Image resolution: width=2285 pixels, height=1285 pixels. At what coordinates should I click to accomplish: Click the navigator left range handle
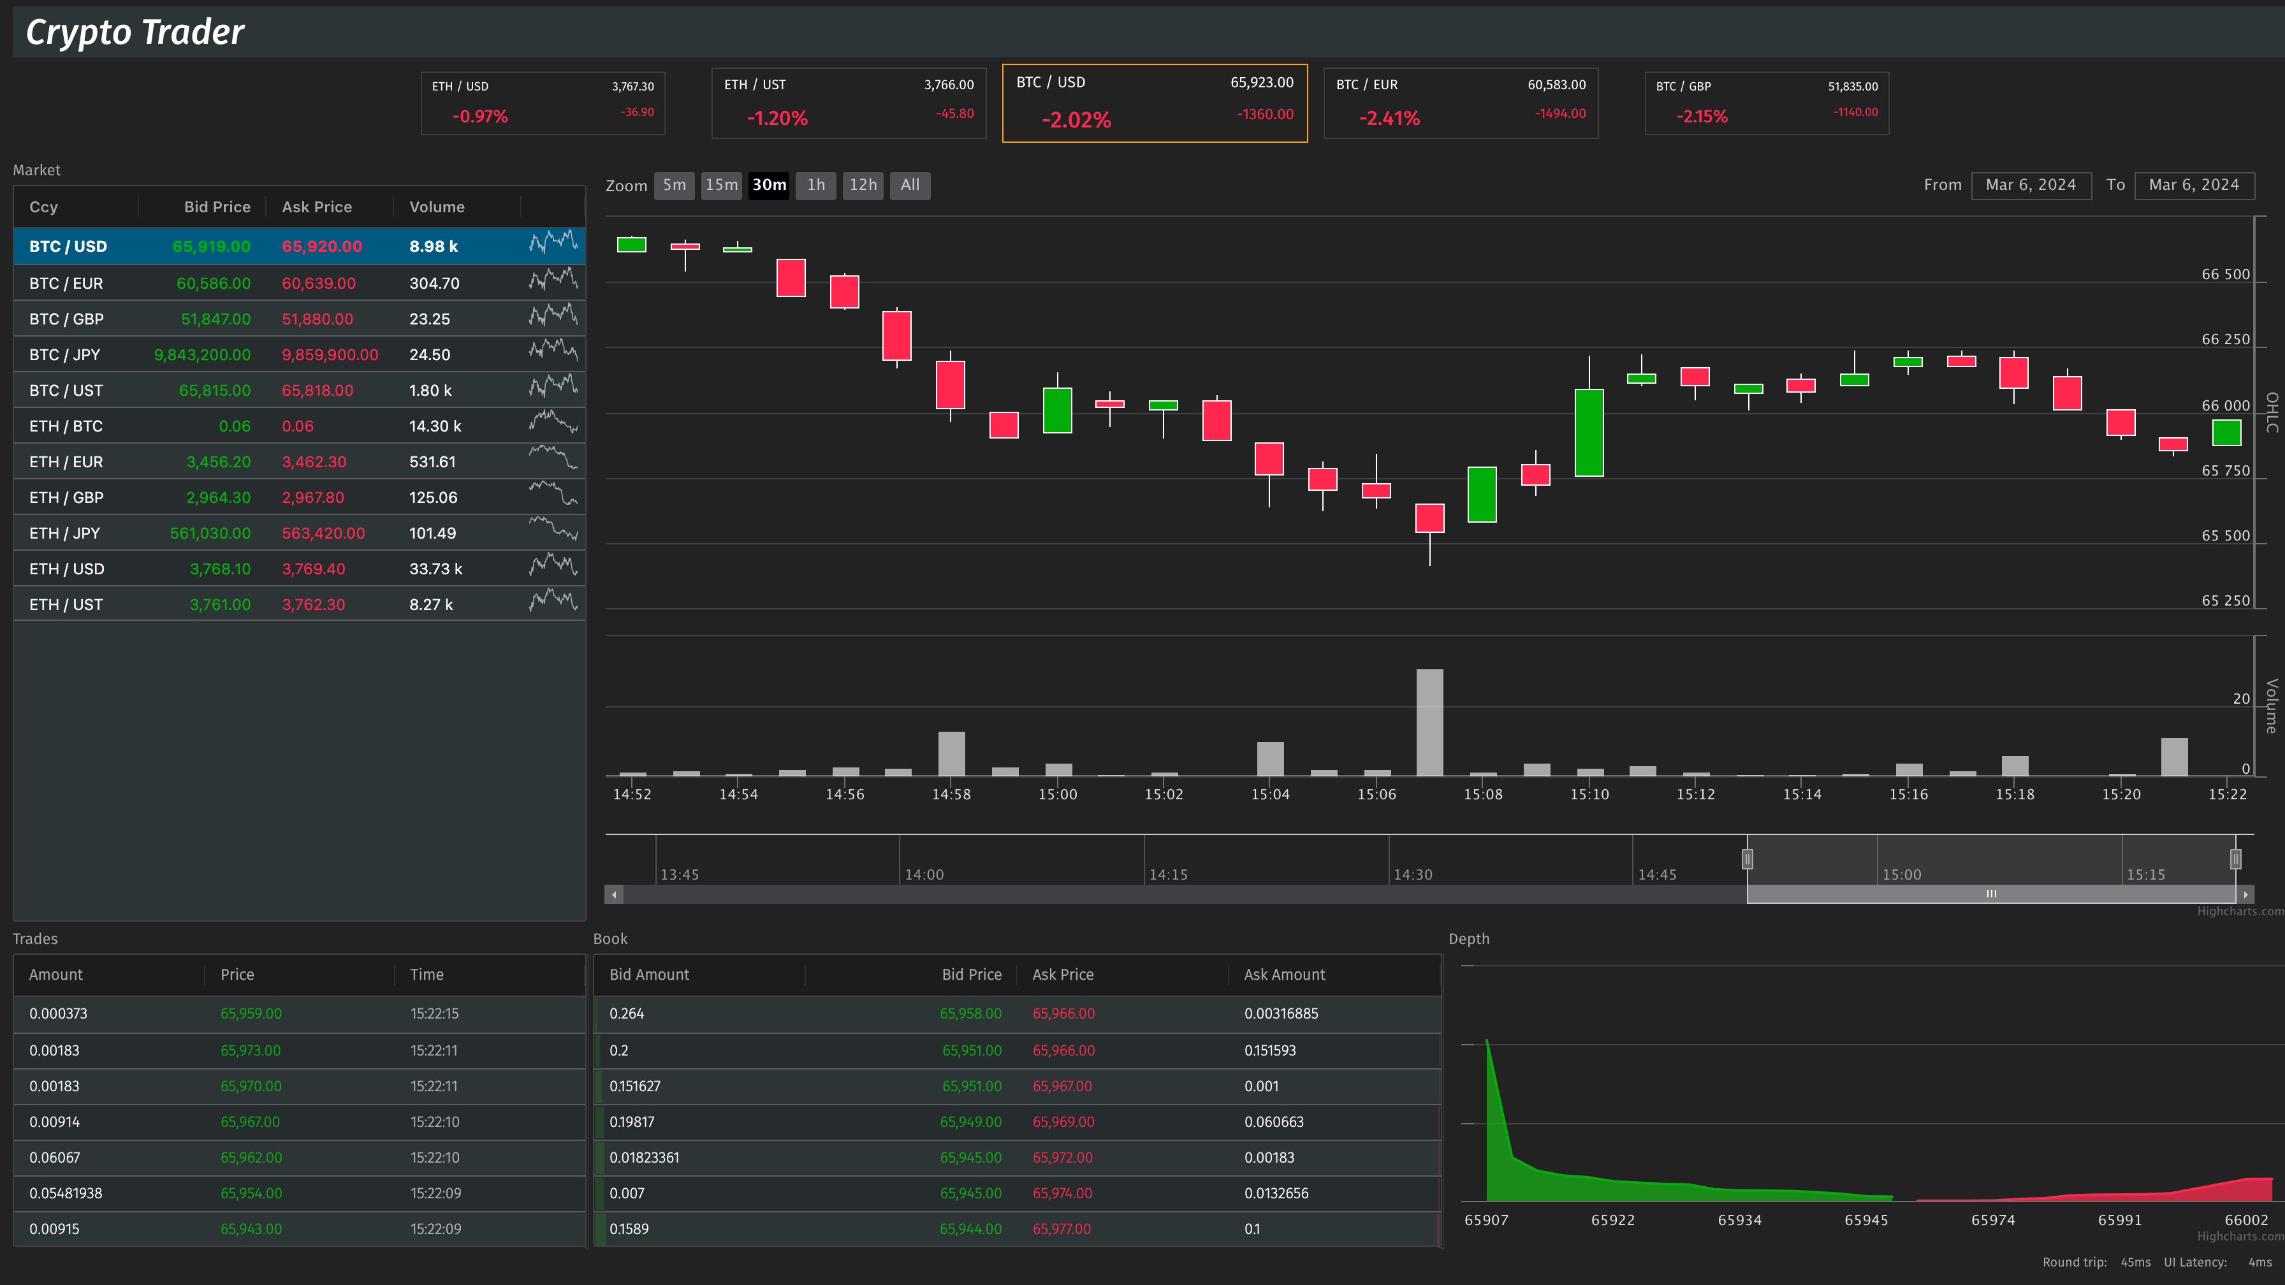click(x=1748, y=859)
